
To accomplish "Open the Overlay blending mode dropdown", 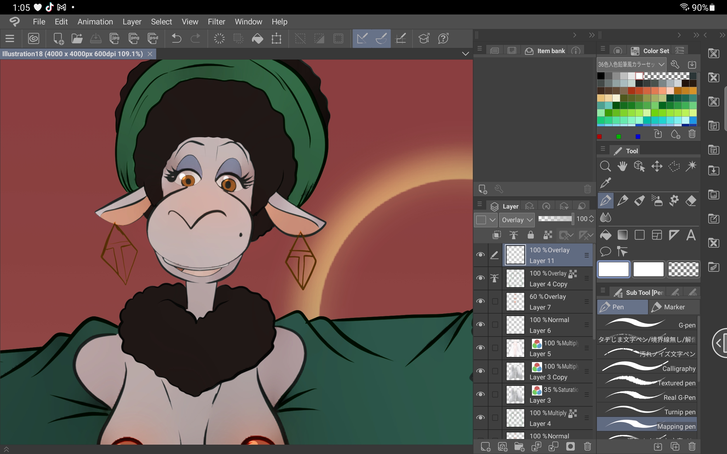I will [x=517, y=220].
